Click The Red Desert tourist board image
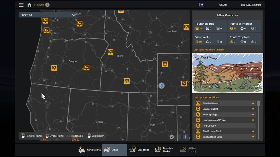Screen dimensions: 280x157 (227, 73)
